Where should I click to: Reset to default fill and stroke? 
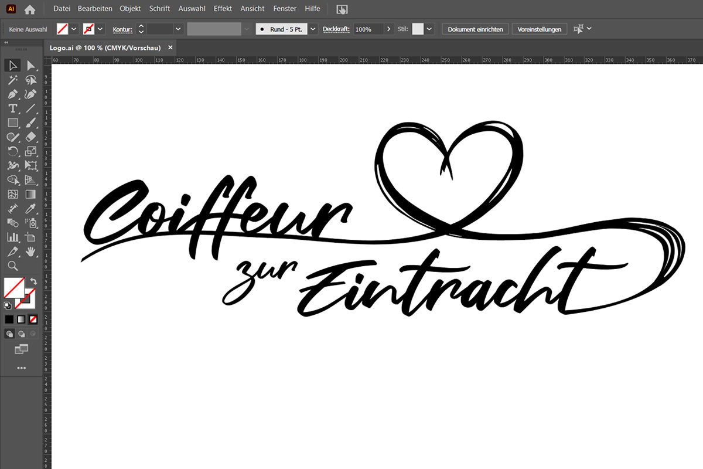tap(8, 305)
